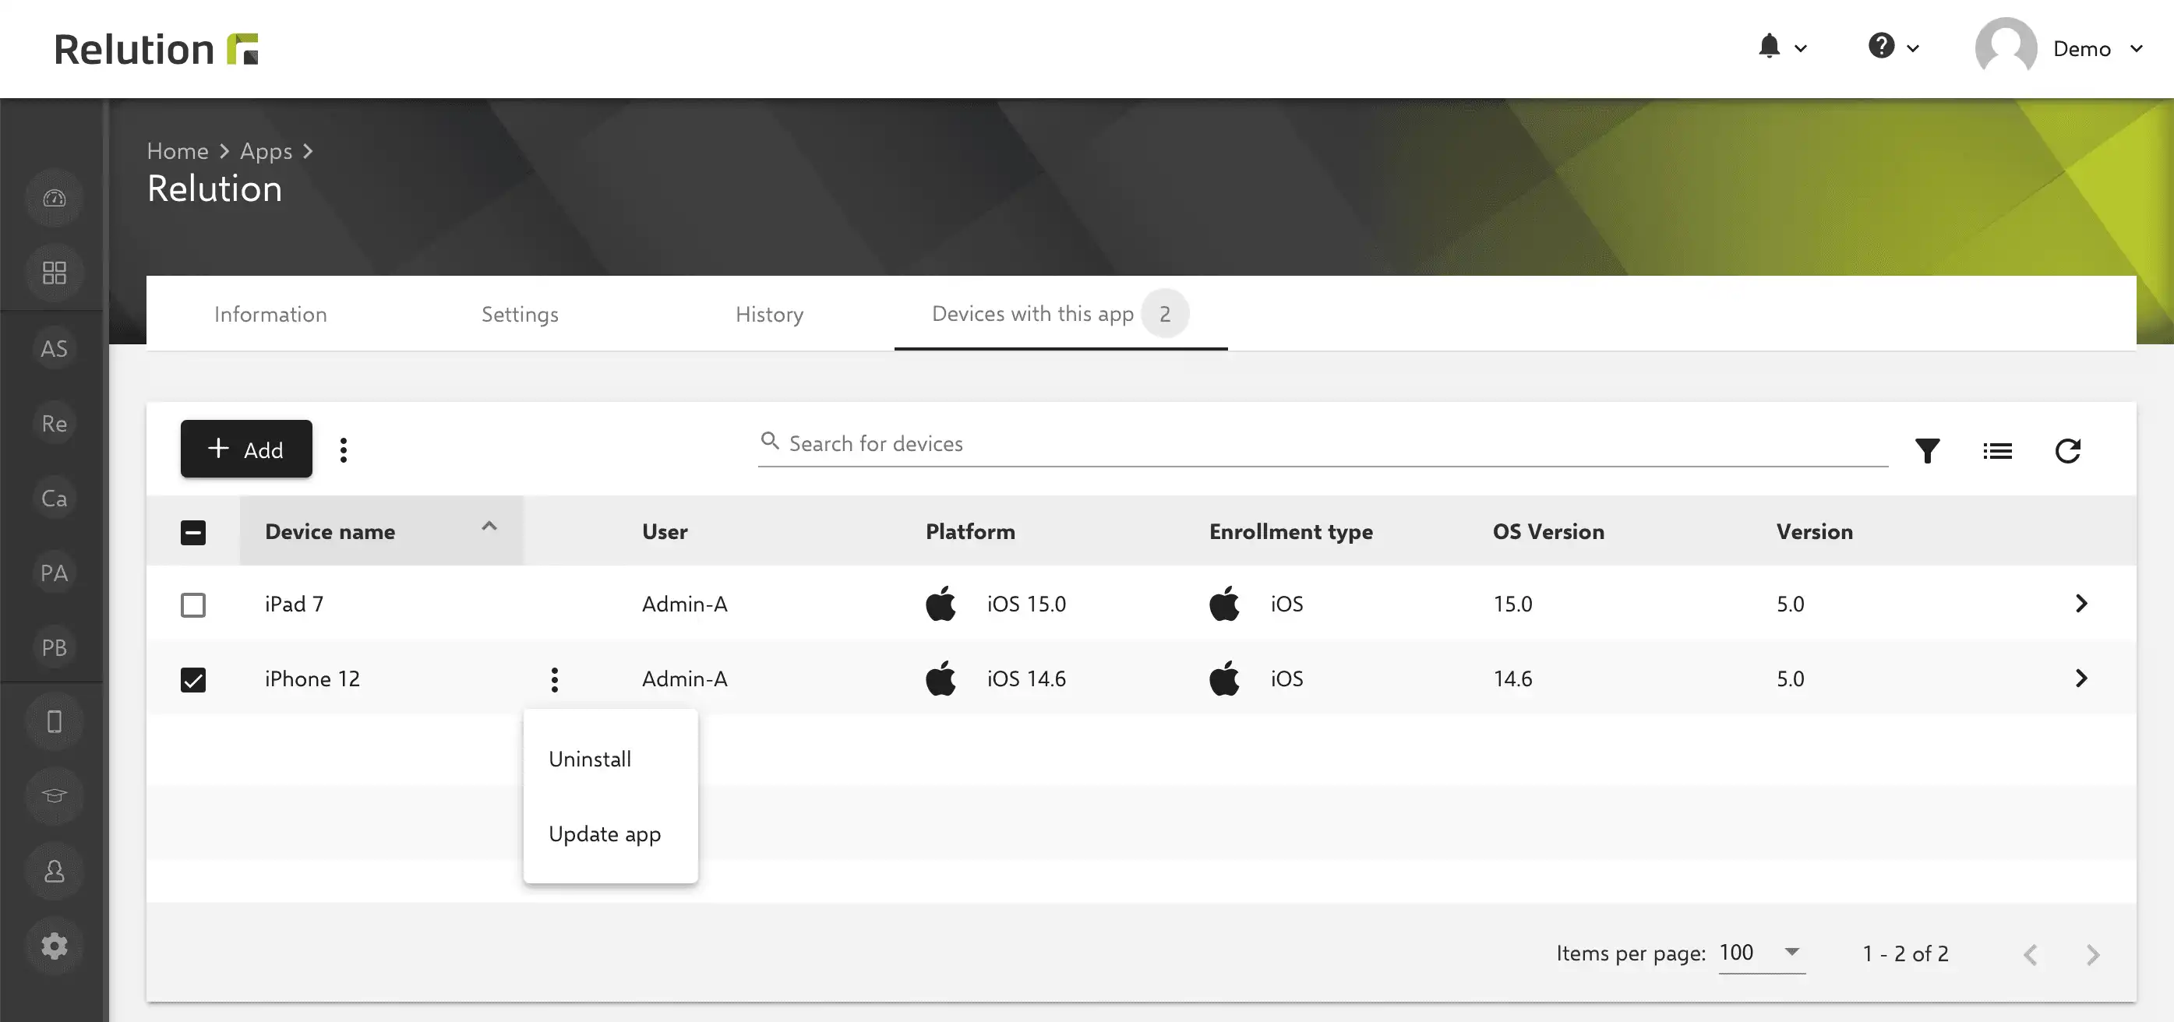Click Admin-A in the iPad 7 row
Image resolution: width=2174 pixels, height=1022 pixels.
tap(684, 604)
